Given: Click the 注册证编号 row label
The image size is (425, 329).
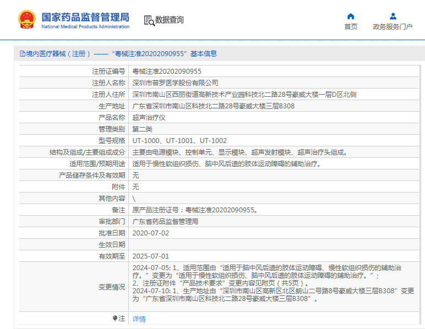Looking at the screenshot, I should tap(108, 72).
